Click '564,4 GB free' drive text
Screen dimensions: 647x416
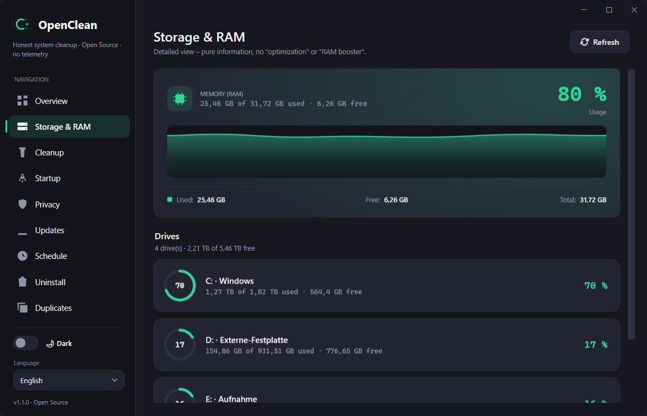pos(336,292)
